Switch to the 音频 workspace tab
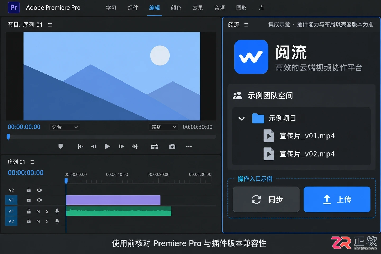Screen dimensions: 381x254 pyautogui.click(x=220, y=8)
